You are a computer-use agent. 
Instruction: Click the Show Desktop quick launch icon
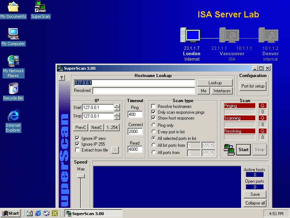coord(30,213)
